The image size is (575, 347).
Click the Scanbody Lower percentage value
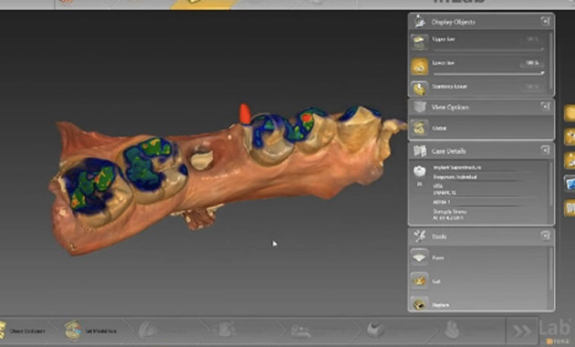coord(532,87)
